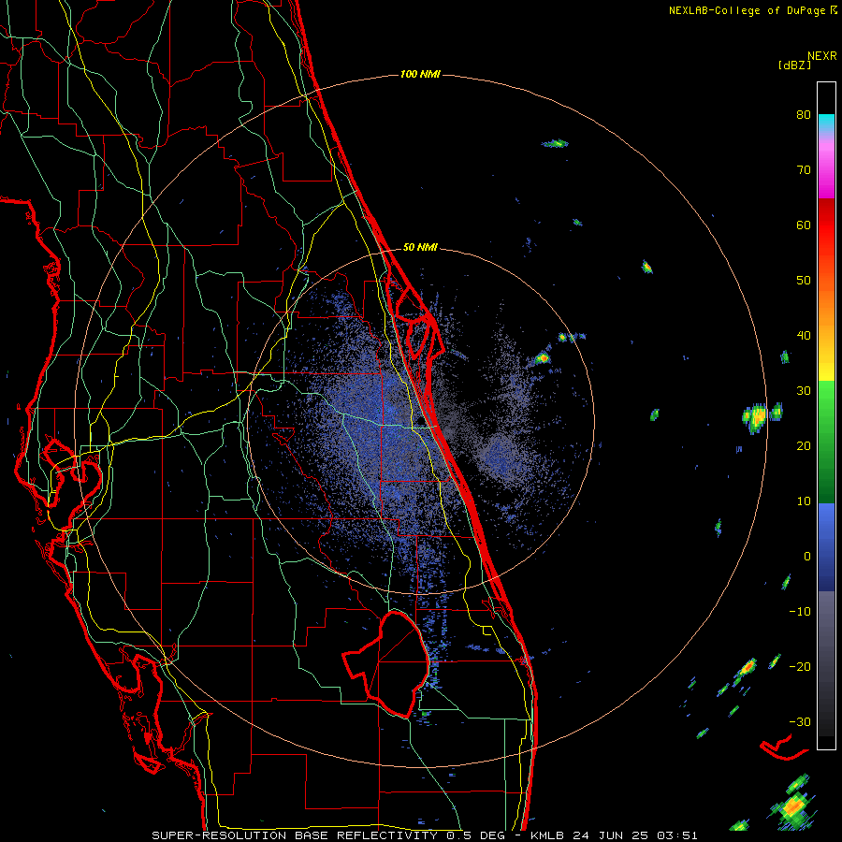Click the 30 value on dBZ scale
Screen dimensions: 842x842
(804, 391)
